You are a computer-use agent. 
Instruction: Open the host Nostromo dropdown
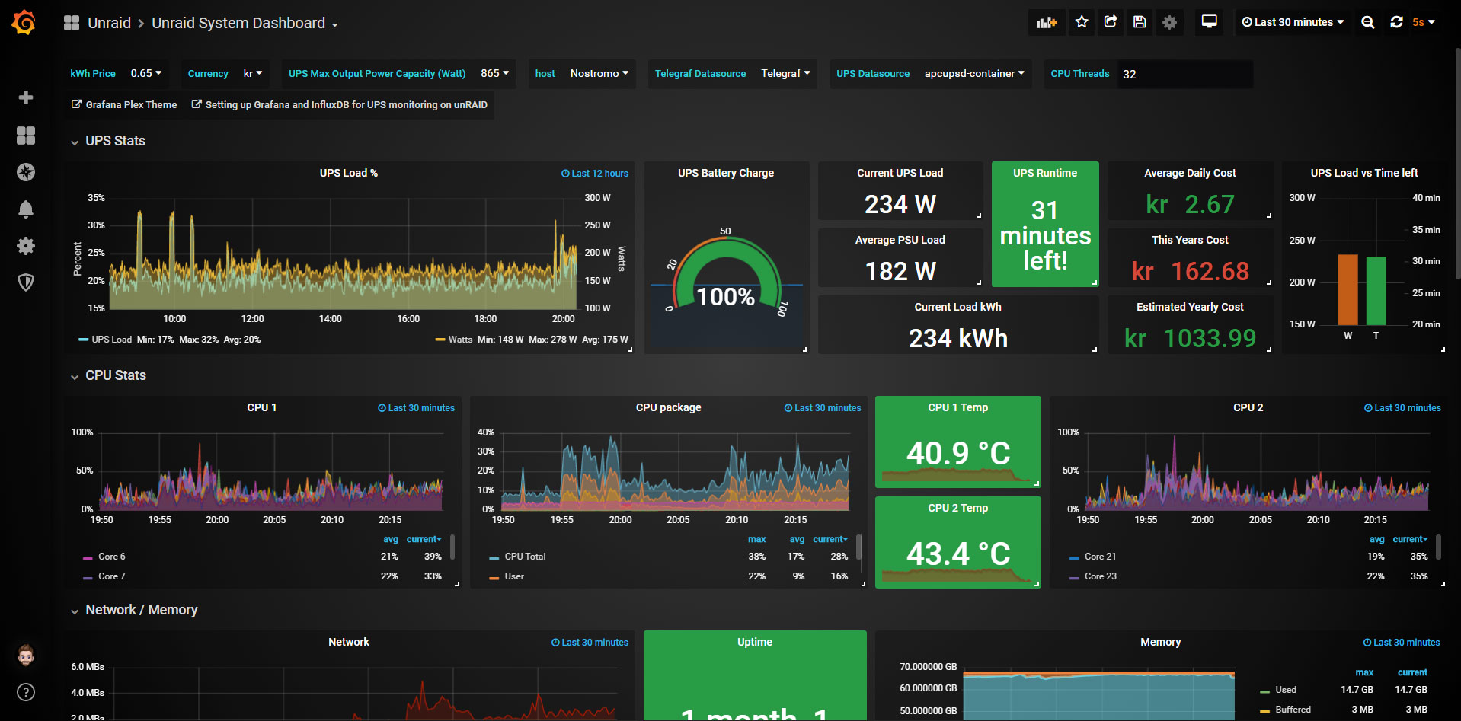(599, 74)
